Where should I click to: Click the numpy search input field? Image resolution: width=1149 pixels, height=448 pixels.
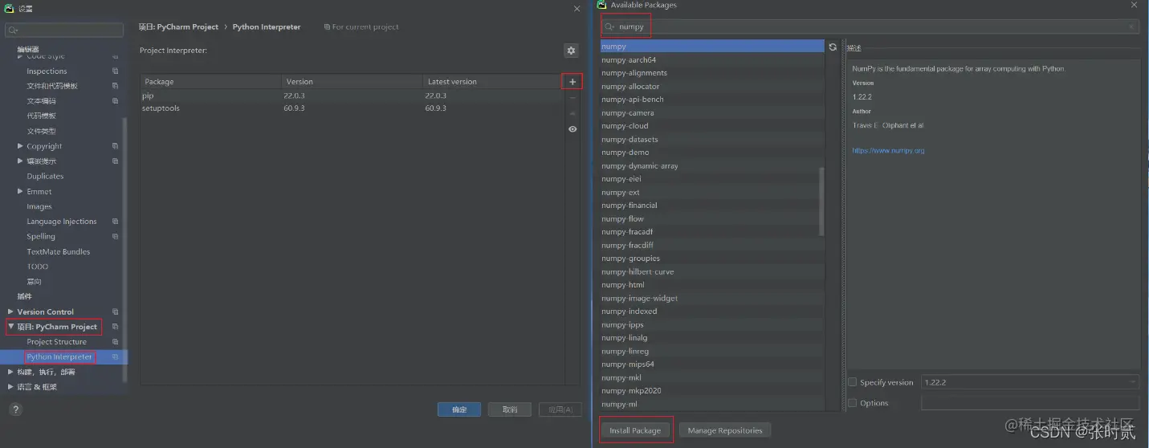(870, 26)
